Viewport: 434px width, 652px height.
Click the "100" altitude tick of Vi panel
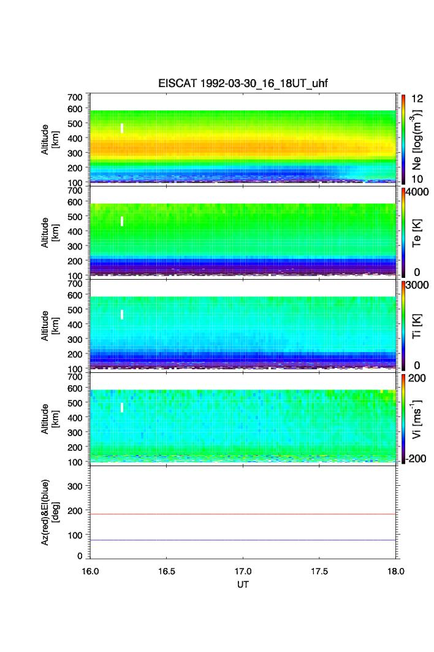(x=75, y=462)
